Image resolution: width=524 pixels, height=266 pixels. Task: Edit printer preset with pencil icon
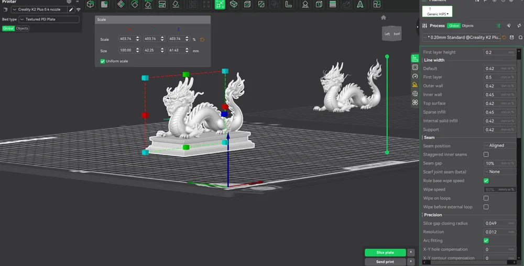[x=71, y=9]
